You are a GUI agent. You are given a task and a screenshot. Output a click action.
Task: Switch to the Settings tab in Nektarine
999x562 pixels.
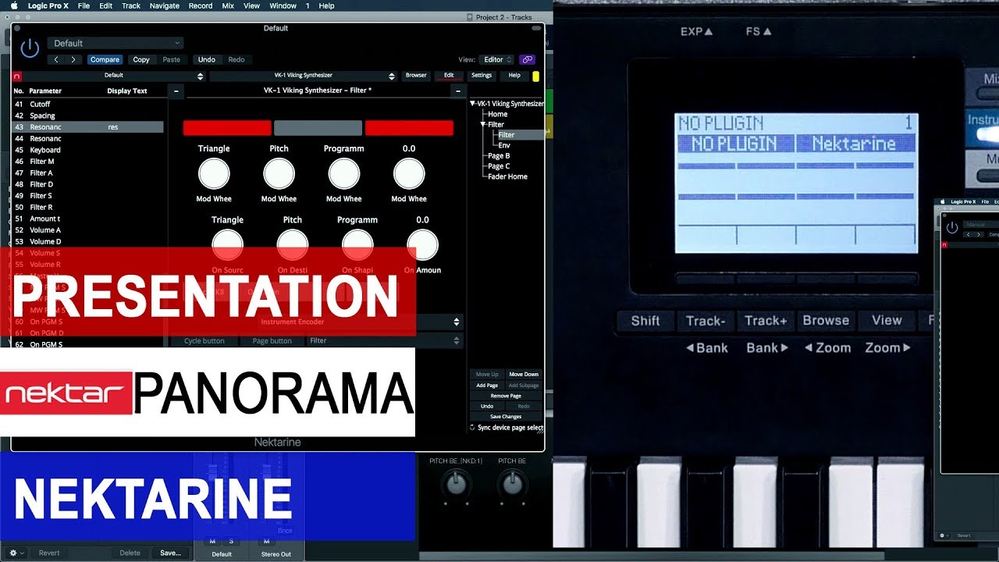(x=482, y=76)
